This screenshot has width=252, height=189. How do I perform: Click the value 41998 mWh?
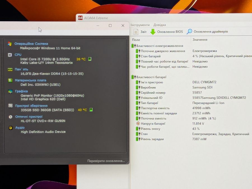[201, 108]
